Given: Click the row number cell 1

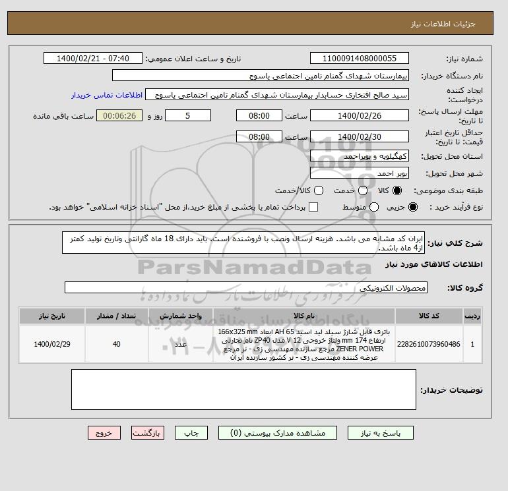Looking at the screenshot, I should (x=472, y=344).
